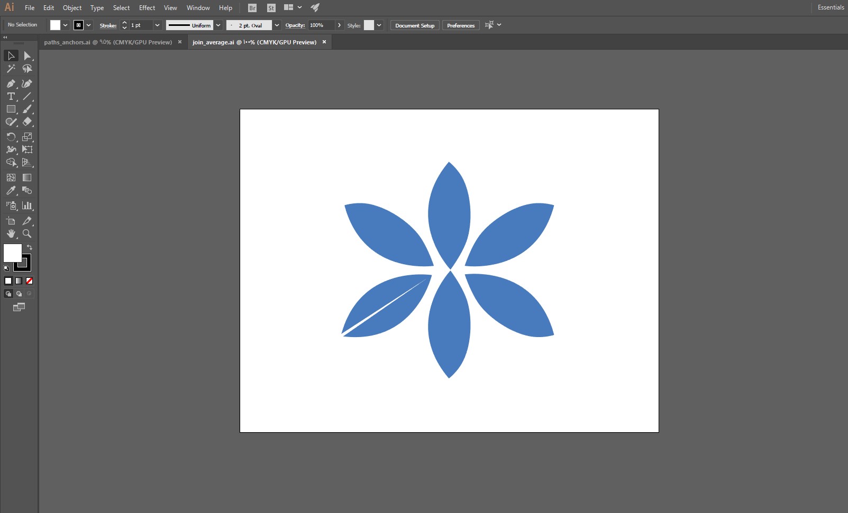
Task: Choose the Rotate tool
Action: coord(11,137)
